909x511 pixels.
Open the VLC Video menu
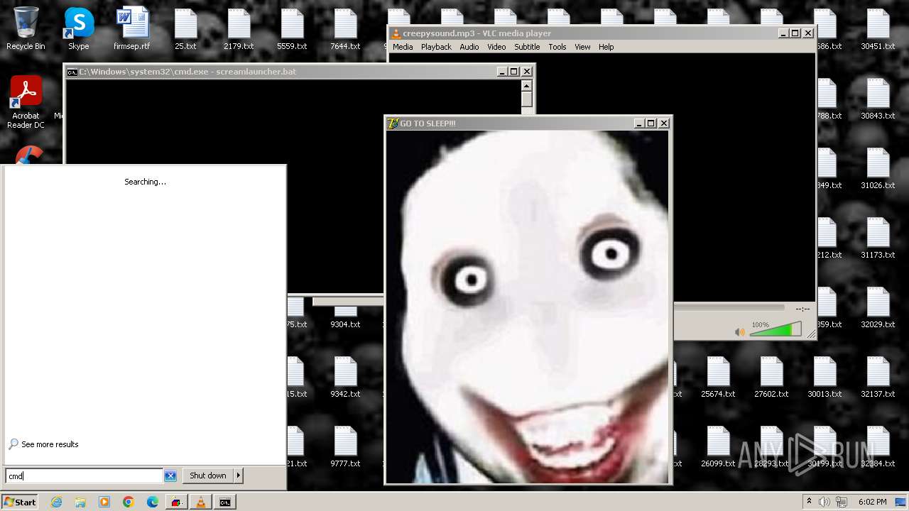496,47
